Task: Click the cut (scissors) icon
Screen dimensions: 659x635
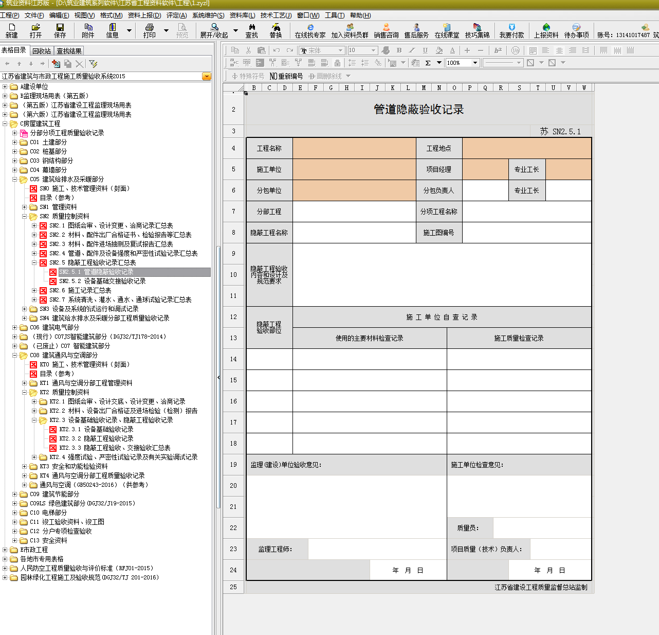Action: tap(248, 50)
